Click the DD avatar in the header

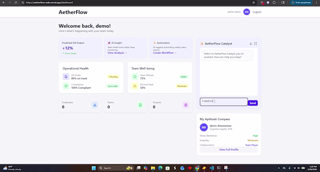click(246, 12)
